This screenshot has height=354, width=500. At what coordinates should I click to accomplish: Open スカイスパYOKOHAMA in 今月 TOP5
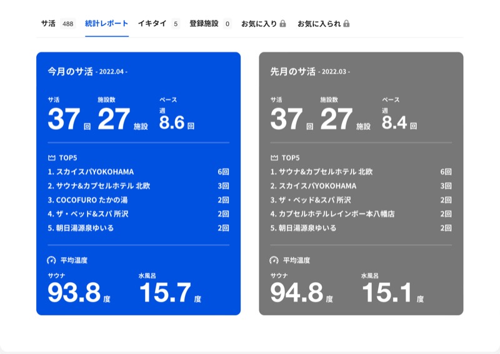[x=95, y=172]
